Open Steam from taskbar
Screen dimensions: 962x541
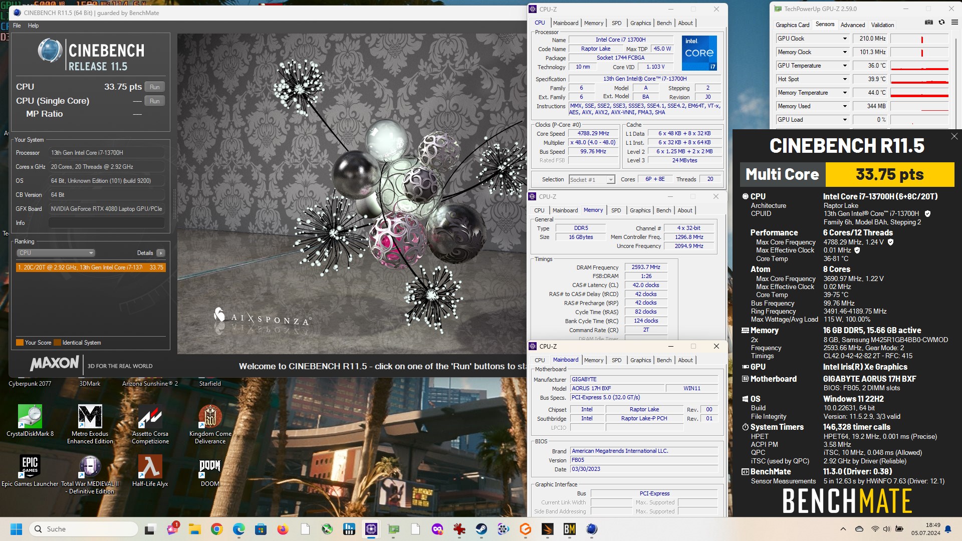coord(482,529)
